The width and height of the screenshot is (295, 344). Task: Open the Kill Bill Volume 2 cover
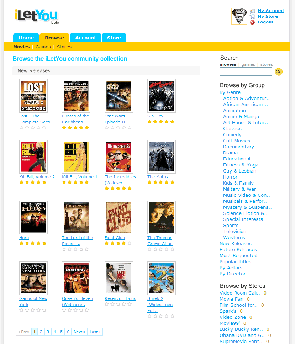tap(33, 157)
